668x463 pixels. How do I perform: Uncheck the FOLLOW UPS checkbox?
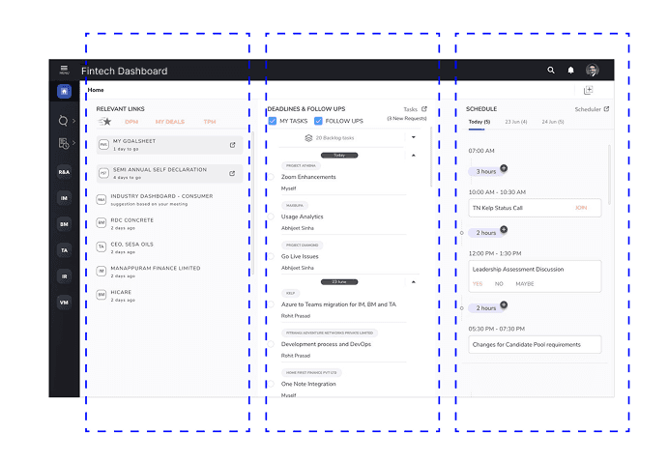point(318,121)
